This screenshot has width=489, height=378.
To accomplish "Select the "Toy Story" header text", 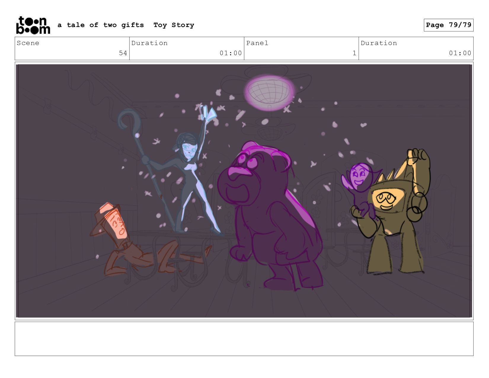I will click(x=174, y=25).
